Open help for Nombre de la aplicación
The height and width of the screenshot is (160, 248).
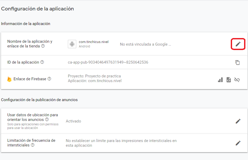tap(43, 46)
